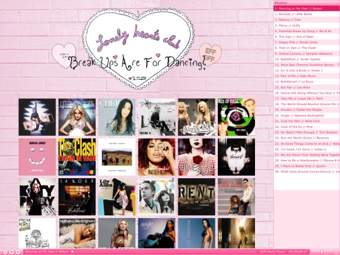Play '17. Take Me or Leave Me // Rent'
This screenshot has height=255, width=340.
tap(307, 98)
